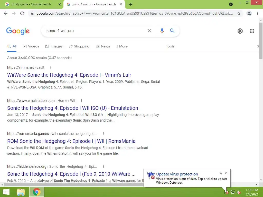
Task: Select the All results tab
Action: tap(12, 46)
